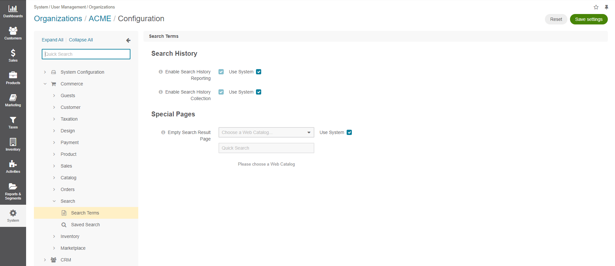
Task: Click the Save settings button
Action: 589,19
